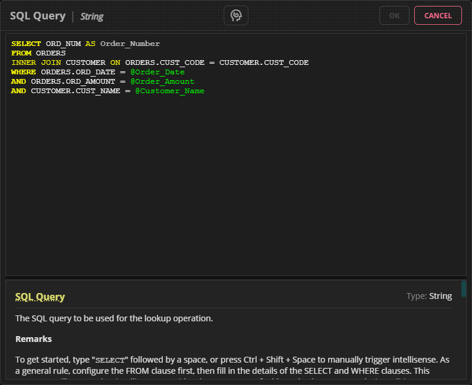
Task: Click the greyed-out OK button
Action: 395,16
